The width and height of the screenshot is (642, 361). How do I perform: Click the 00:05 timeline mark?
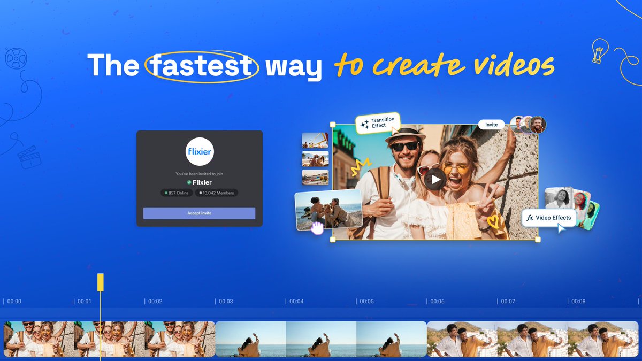tap(366, 302)
